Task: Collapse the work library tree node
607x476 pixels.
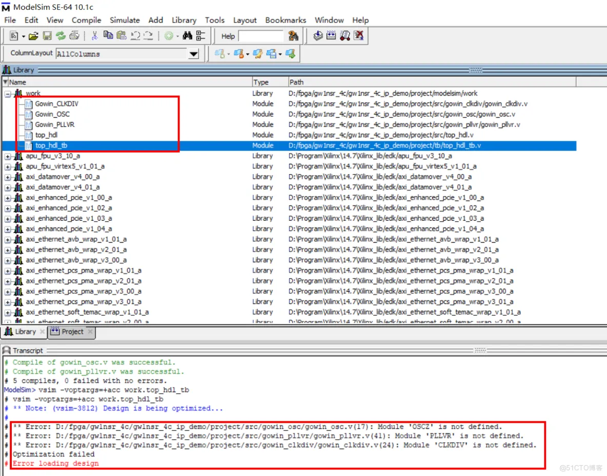Action: 8,94
